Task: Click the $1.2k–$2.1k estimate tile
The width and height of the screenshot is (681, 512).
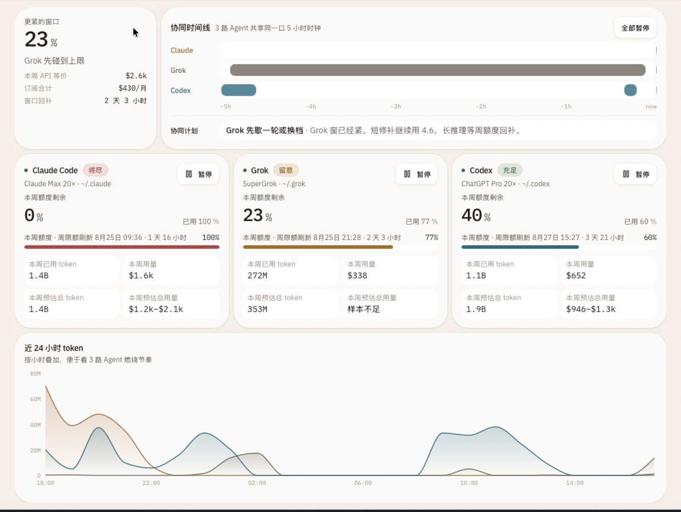Action: (x=172, y=304)
